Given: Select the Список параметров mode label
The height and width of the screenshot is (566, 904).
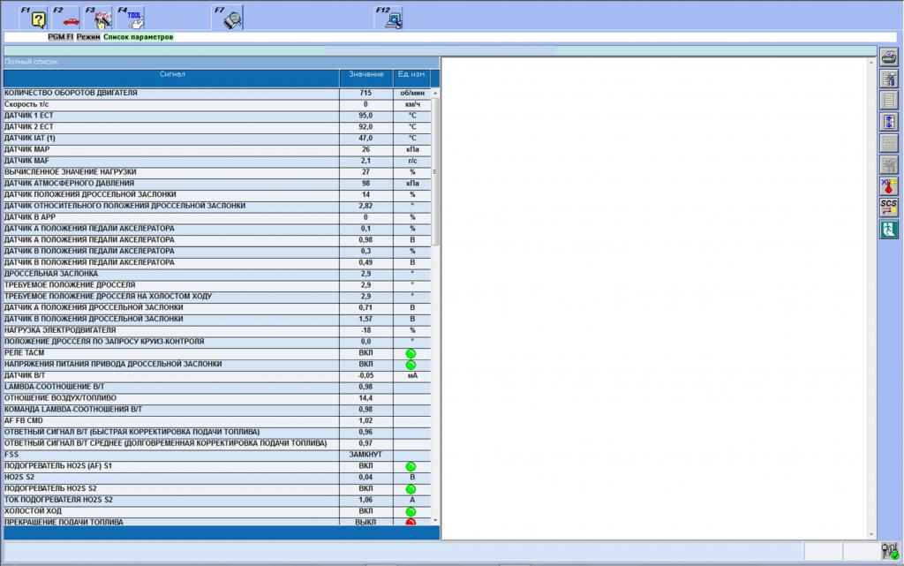Looking at the screenshot, I should 139,38.
